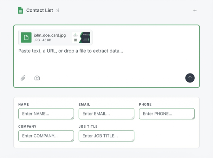Attach a file using the paperclip icon
The height and width of the screenshot is (158, 213).
tap(23, 78)
